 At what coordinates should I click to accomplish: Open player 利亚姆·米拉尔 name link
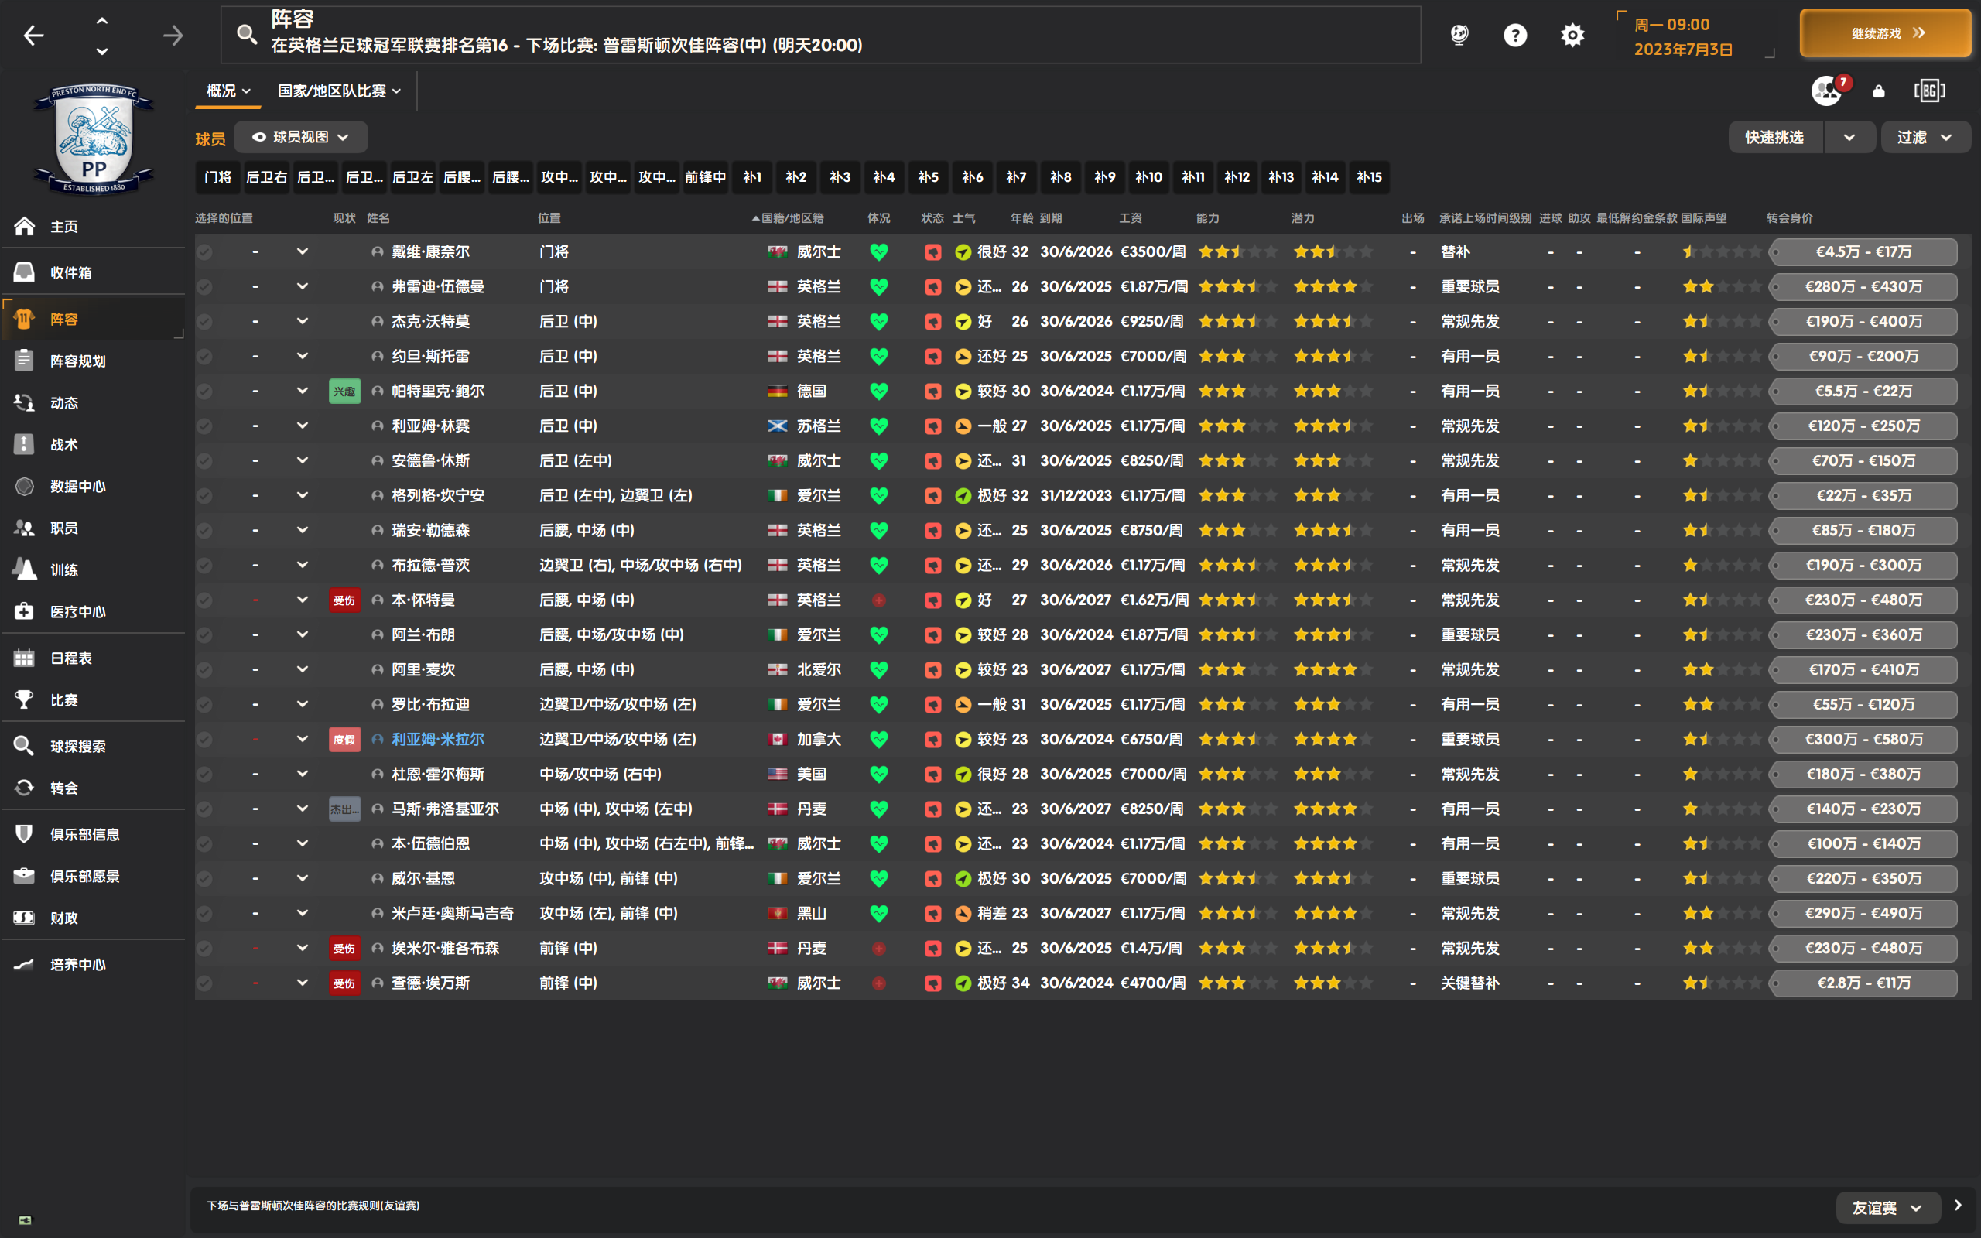[x=438, y=740]
